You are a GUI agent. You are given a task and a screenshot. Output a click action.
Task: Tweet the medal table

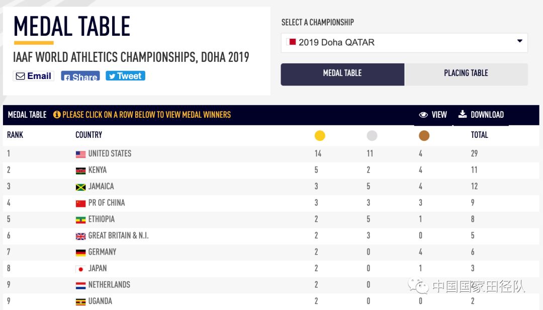click(125, 76)
